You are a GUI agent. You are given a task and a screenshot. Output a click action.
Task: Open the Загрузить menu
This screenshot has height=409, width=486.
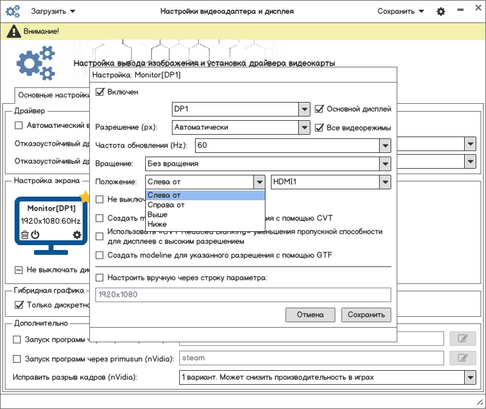pos(53,12)
